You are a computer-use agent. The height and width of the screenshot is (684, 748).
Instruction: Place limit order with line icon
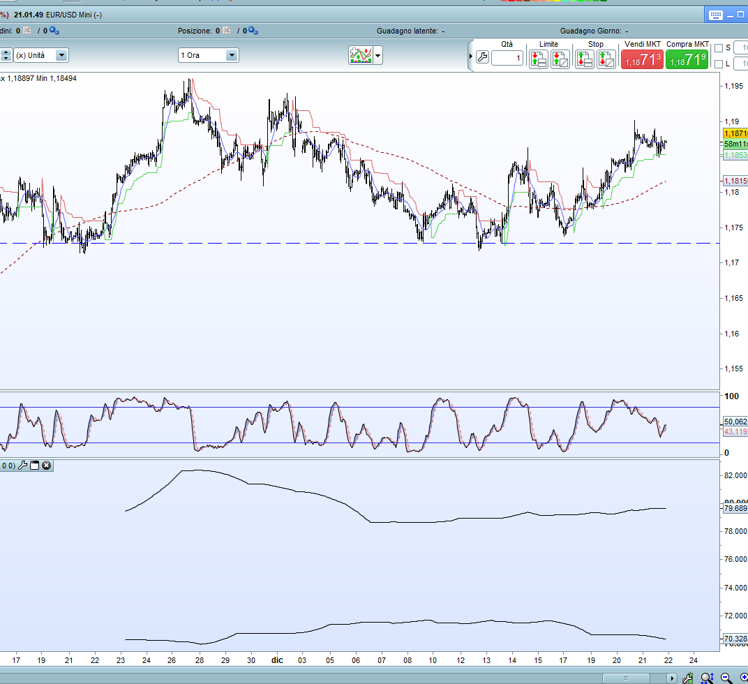coord(539,59)
